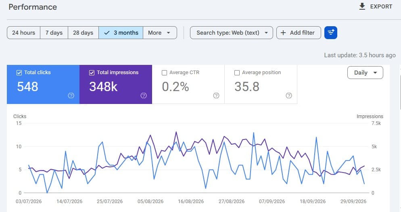
Task: Select the 3 months range
Action: (x=121, y=33)
